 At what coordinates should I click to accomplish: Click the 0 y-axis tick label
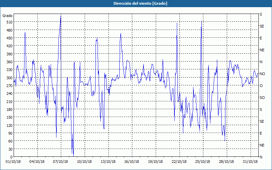(x=11, y=157)
